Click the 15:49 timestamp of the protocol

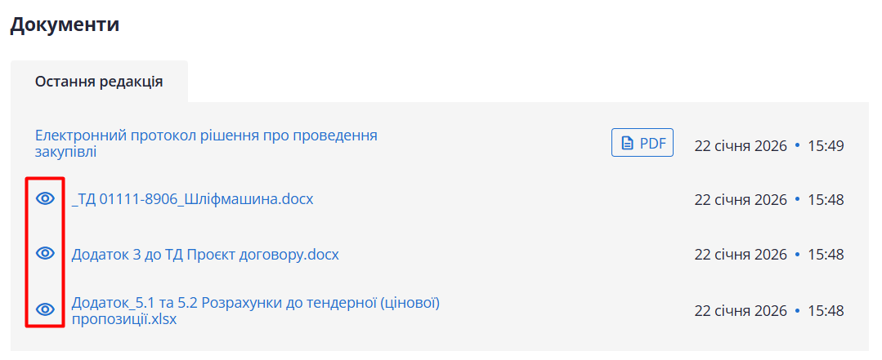tap(826, 146)
